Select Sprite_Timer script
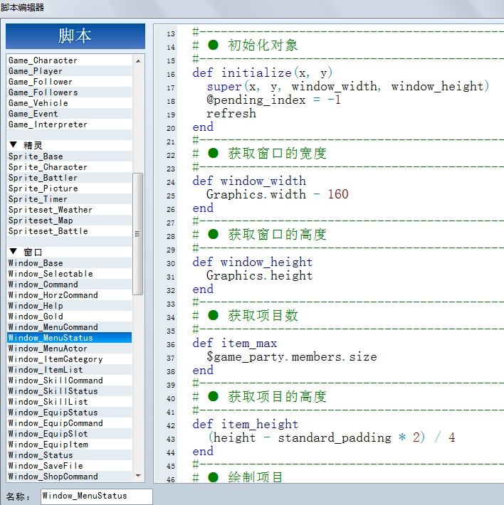Image resolution: width=504 pixels, height=505 pixels. click(x=69, y=198)
